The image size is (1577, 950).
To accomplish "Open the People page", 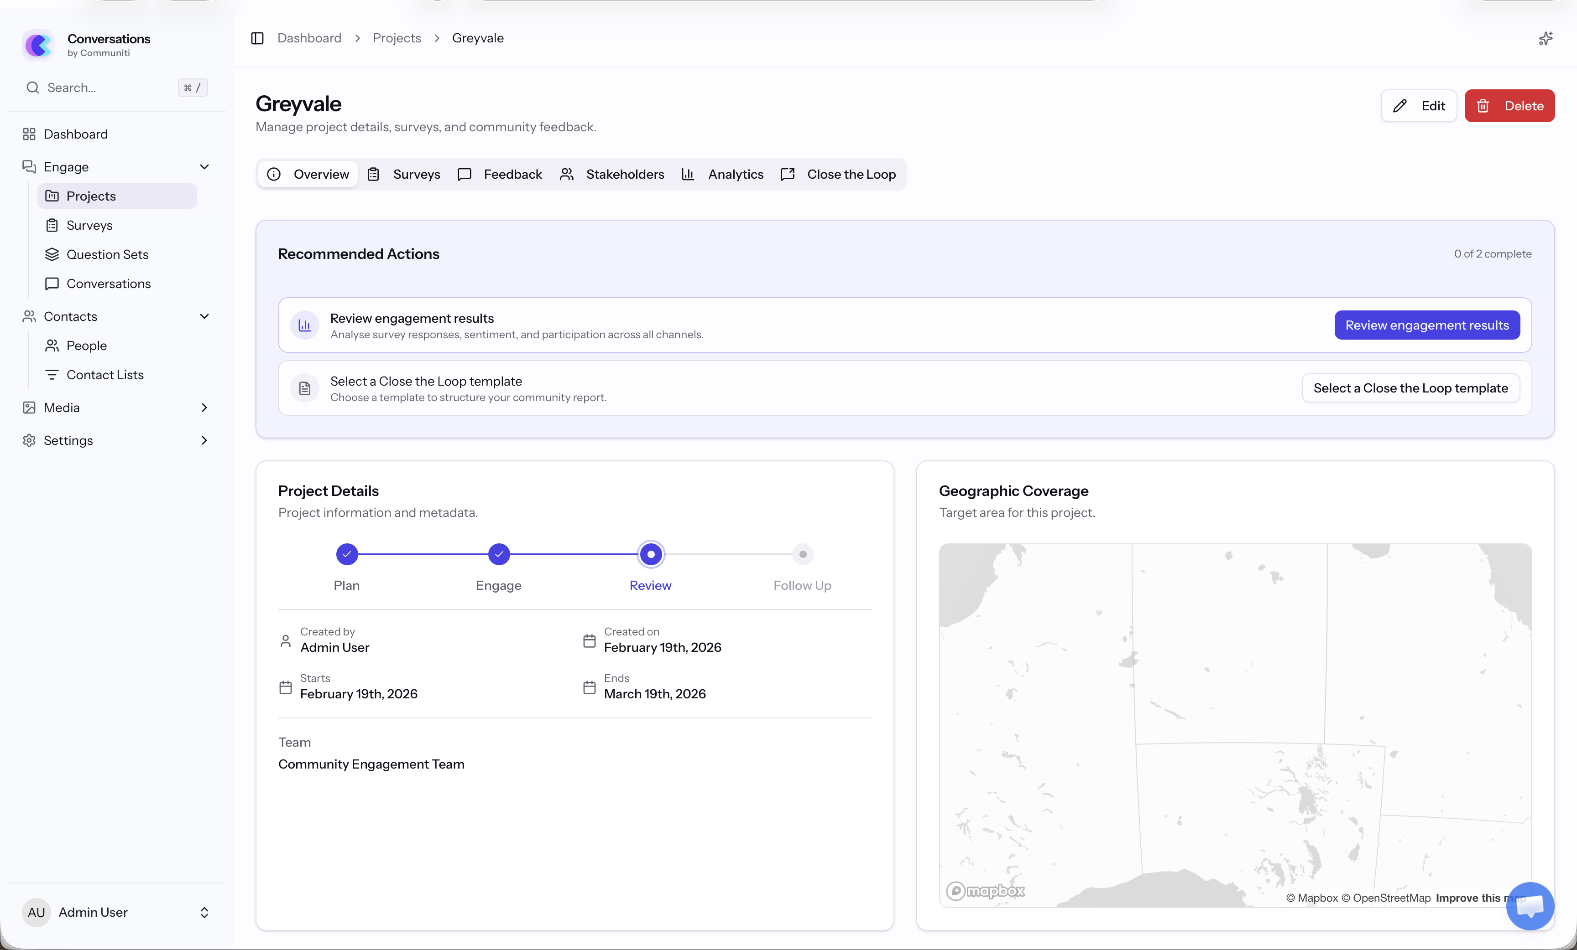I will click(x=86, y=346).
